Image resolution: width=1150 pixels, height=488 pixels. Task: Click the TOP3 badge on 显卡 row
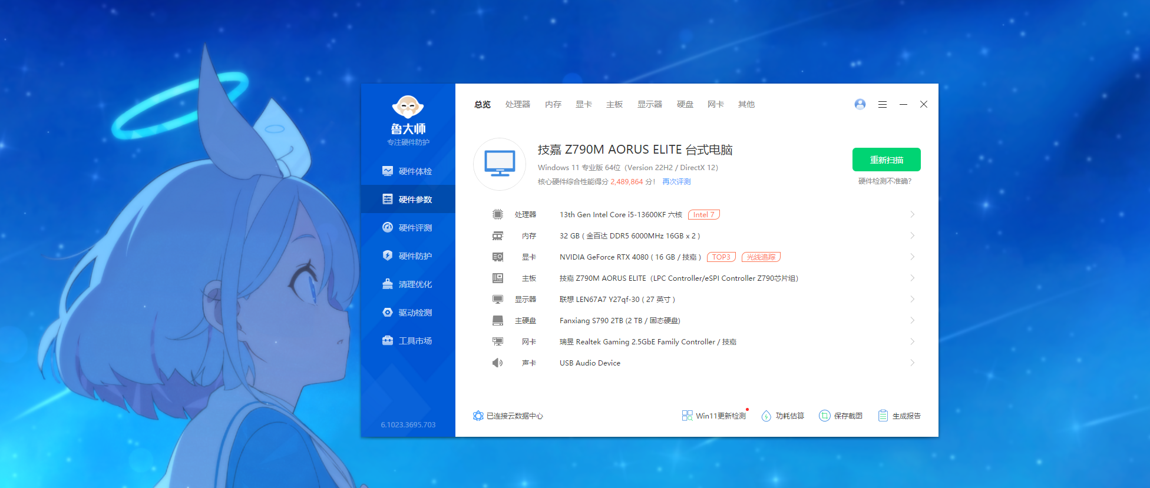(x=721, y=257)
